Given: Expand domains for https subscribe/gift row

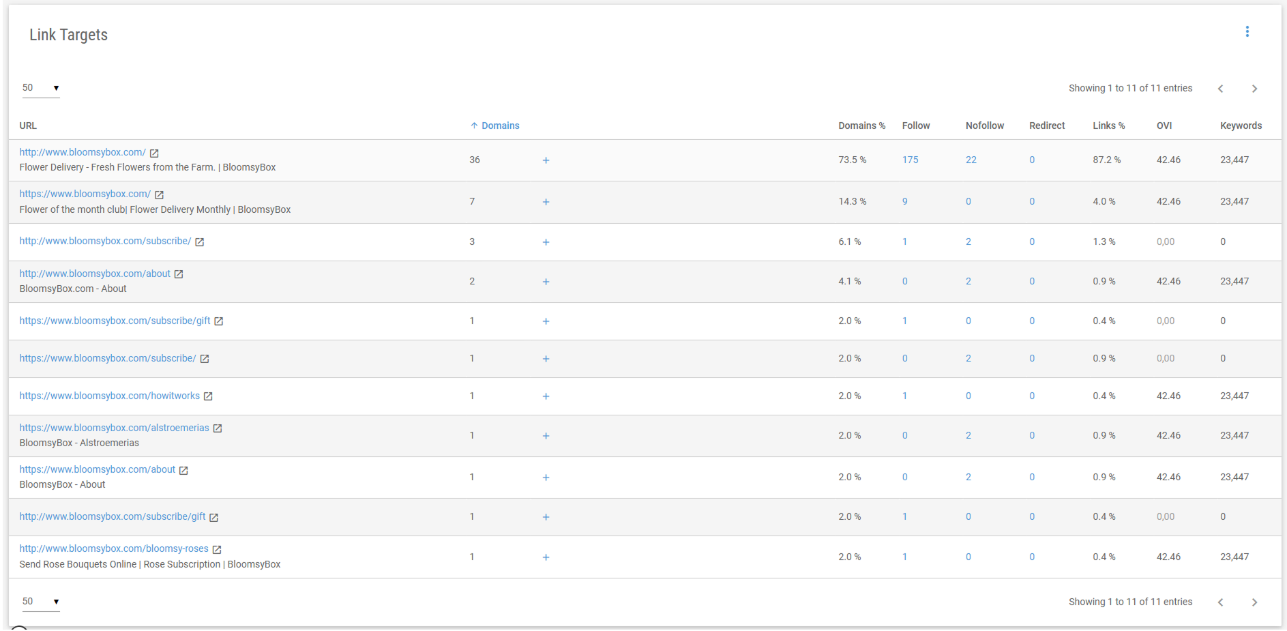Looking at the screenshot, I should tap(546, 321).
